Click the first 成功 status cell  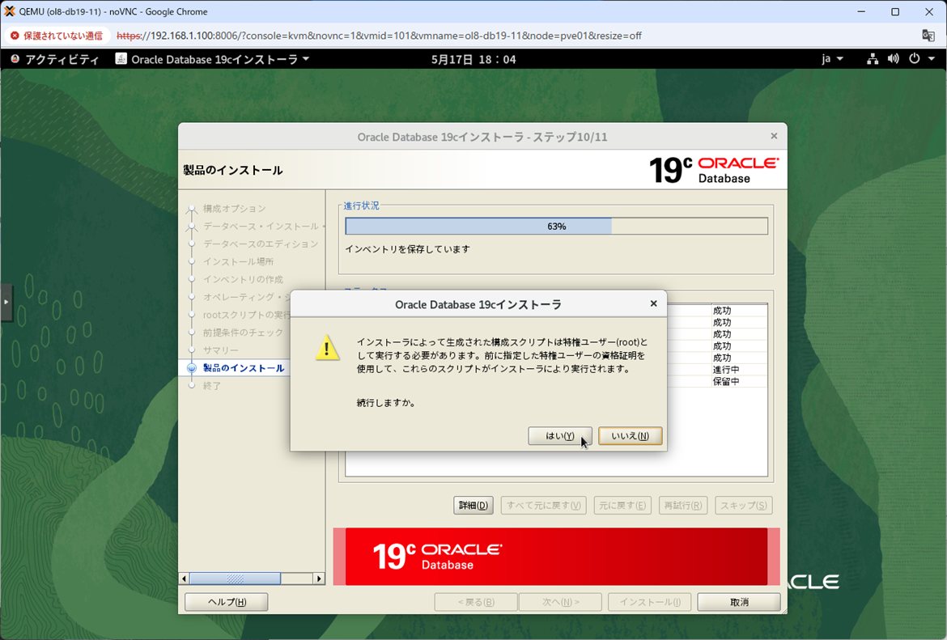pos(722,311)
